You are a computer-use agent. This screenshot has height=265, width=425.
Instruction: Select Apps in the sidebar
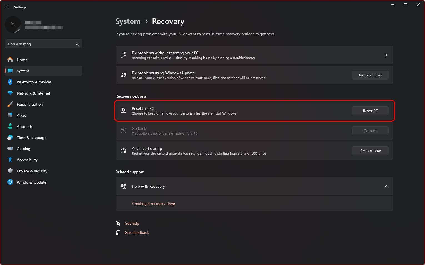pyautogui.click(x=21, y=115)
